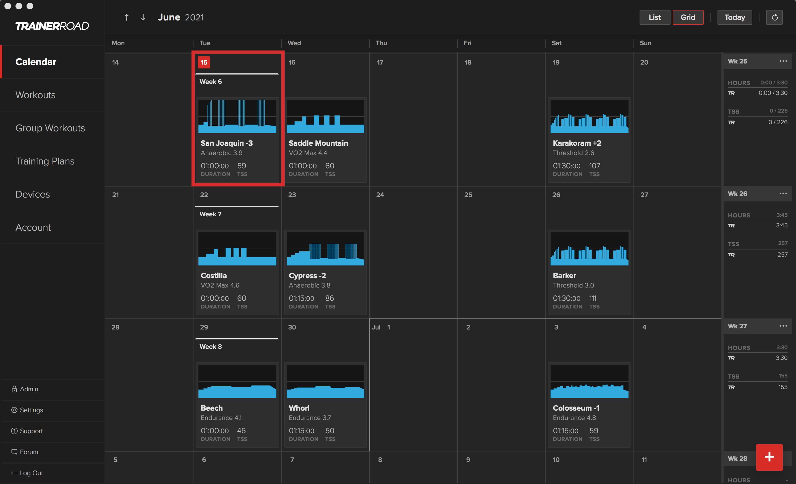Open Colosseum -1 workout graph
This screenshot has height=484, width=796.
[589, 381]
